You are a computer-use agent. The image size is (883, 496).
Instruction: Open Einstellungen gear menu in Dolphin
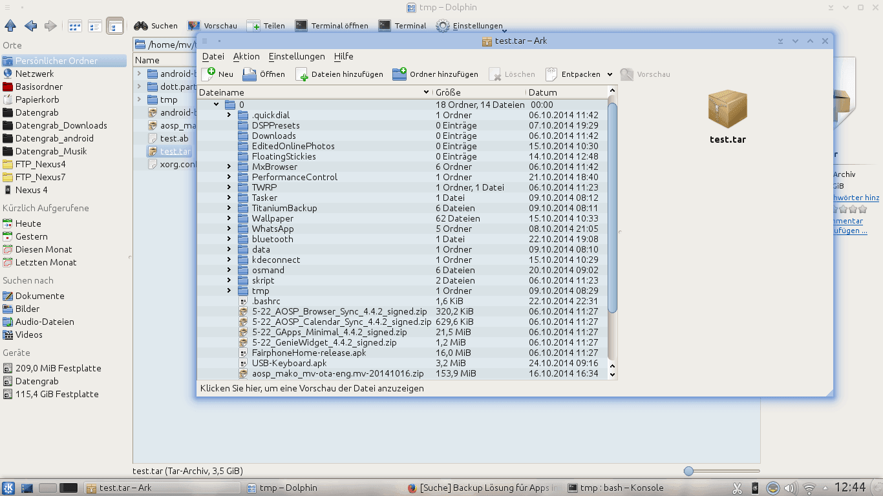471,26
